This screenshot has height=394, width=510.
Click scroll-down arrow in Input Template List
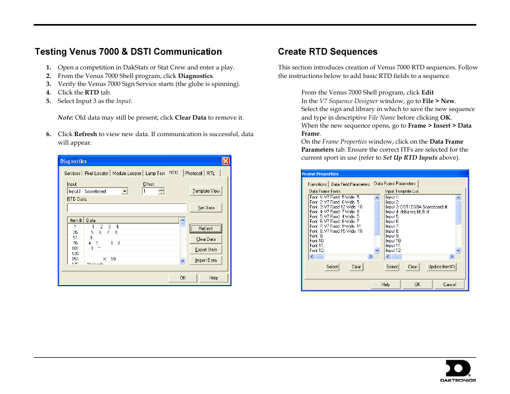click(458, 250)
